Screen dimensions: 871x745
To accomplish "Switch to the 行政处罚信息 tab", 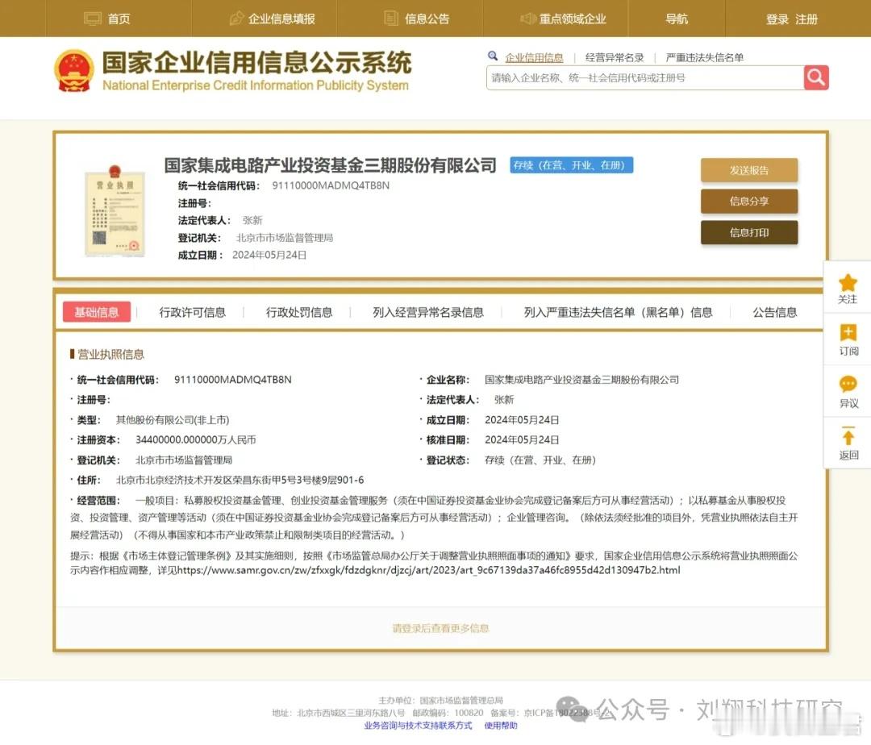I will click(299, 312).
